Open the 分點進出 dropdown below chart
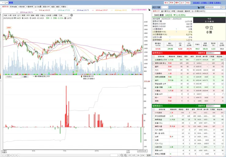Image resolution: width=226 pixels, height=157 pixels. coord(13,77)
